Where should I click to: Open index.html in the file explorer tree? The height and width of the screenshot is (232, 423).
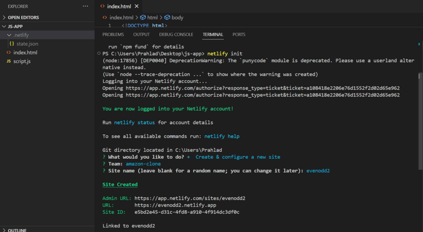[x=25, y=52]
